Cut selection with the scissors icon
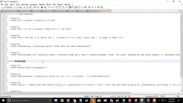183x103 pixels. pyautogui.click(x=24, y=7)
